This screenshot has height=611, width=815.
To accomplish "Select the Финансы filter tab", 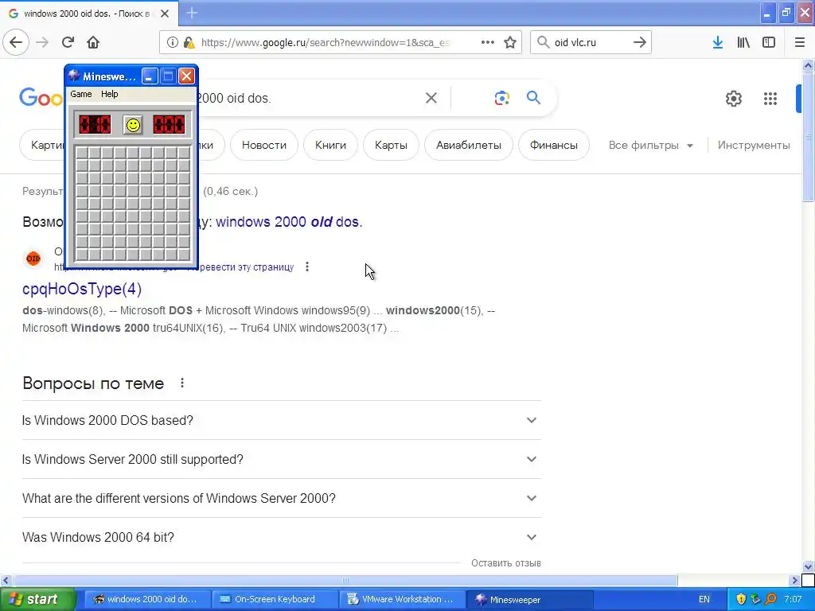I will (x=554, y=145).
